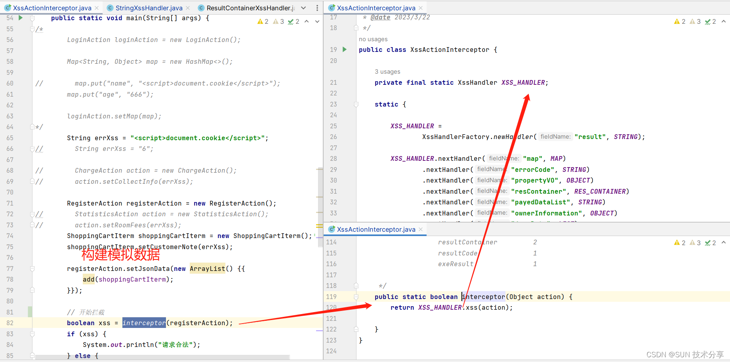This screenshot has height=362, width=730.
Task: Collapse javadoc end fold at line 18
Action: 356,28
